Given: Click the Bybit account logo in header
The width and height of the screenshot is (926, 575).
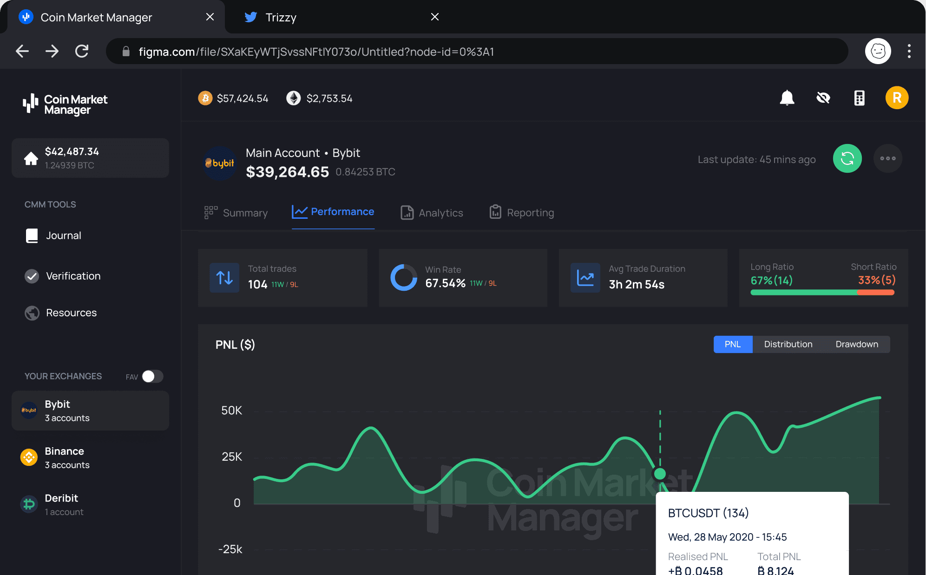Looking at the screenshot, I should click(x=220, y=163).
